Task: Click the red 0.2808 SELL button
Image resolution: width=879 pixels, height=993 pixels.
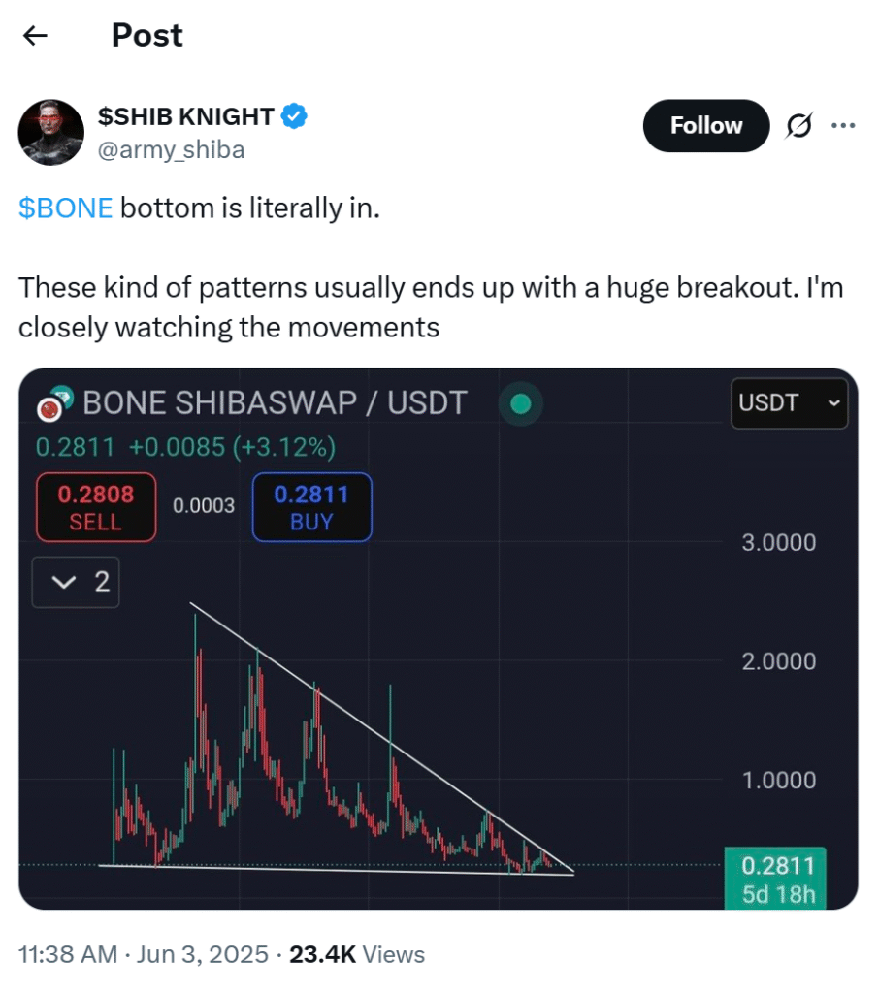Action: 96,507
